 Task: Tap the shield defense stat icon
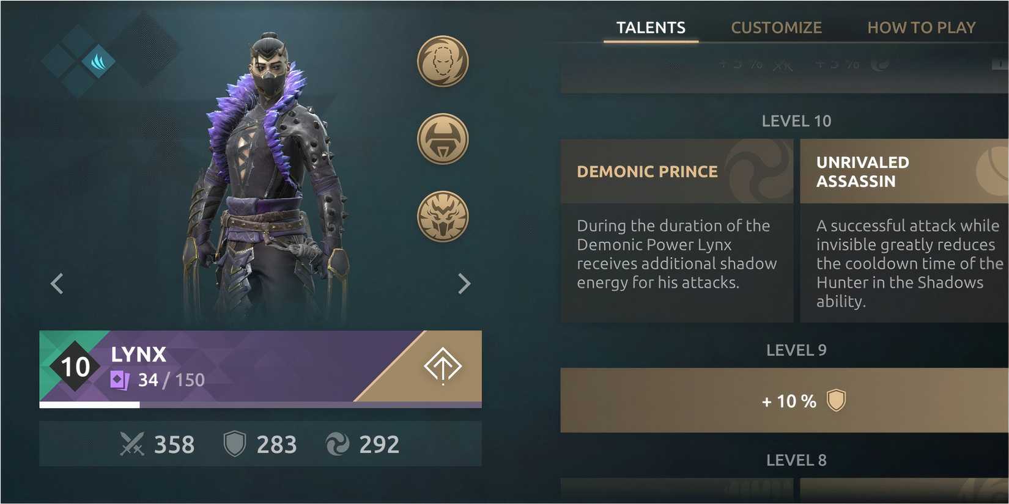234,444
